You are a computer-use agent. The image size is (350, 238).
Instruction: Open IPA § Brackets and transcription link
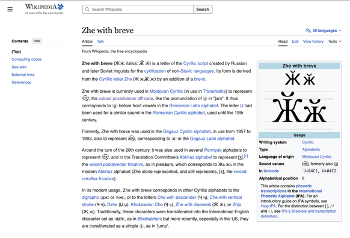click(298, 214)
